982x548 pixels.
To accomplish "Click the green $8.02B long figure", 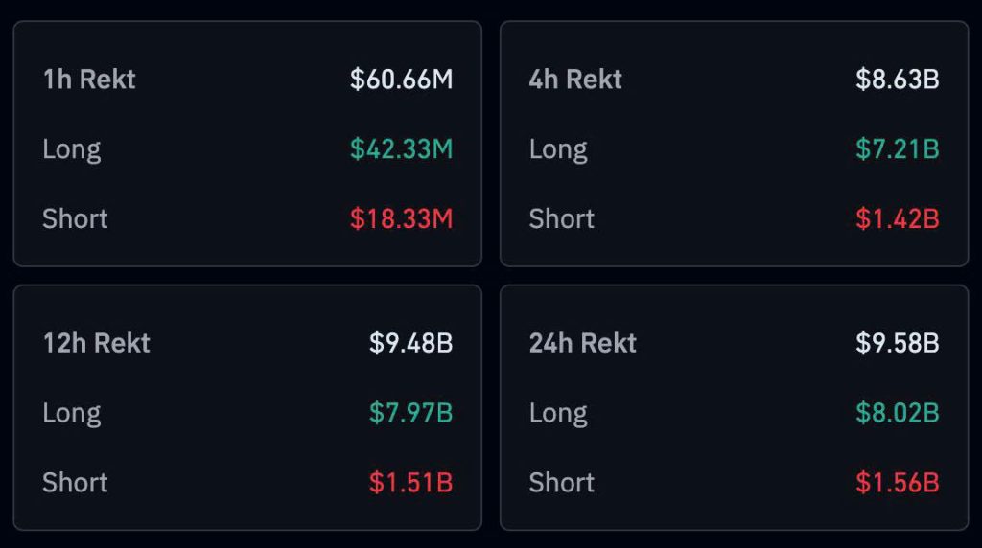I will click(897, 413).
